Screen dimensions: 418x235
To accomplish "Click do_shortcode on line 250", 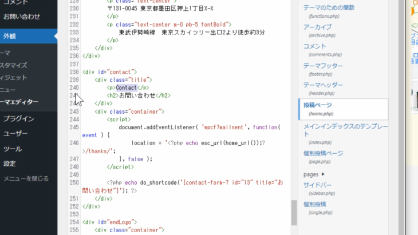I will [x=159, y=182].
